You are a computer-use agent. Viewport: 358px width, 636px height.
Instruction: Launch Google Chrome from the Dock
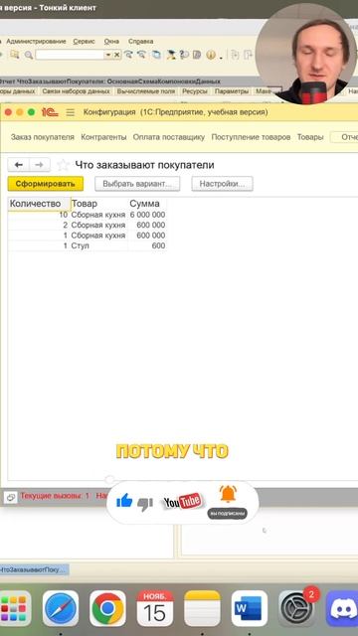pos(107,608)
